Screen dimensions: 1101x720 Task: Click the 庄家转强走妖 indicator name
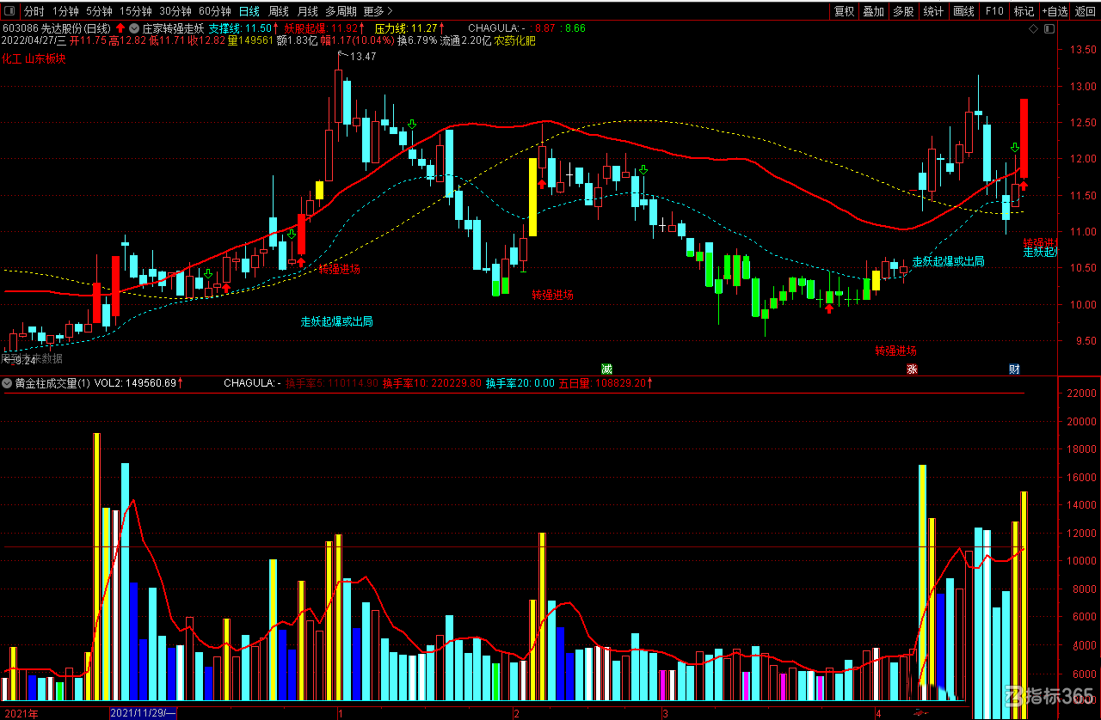173,28
